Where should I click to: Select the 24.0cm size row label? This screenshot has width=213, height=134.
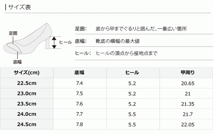click(27, 114)
